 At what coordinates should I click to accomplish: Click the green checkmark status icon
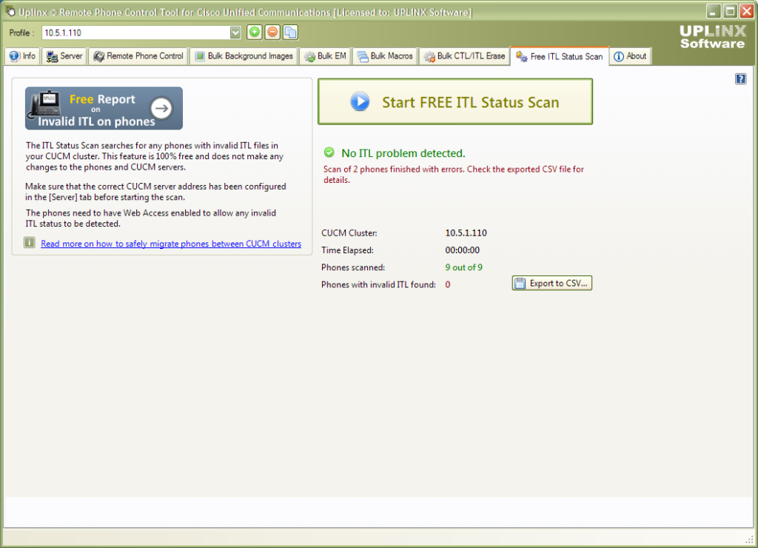[x=329, y=152]
